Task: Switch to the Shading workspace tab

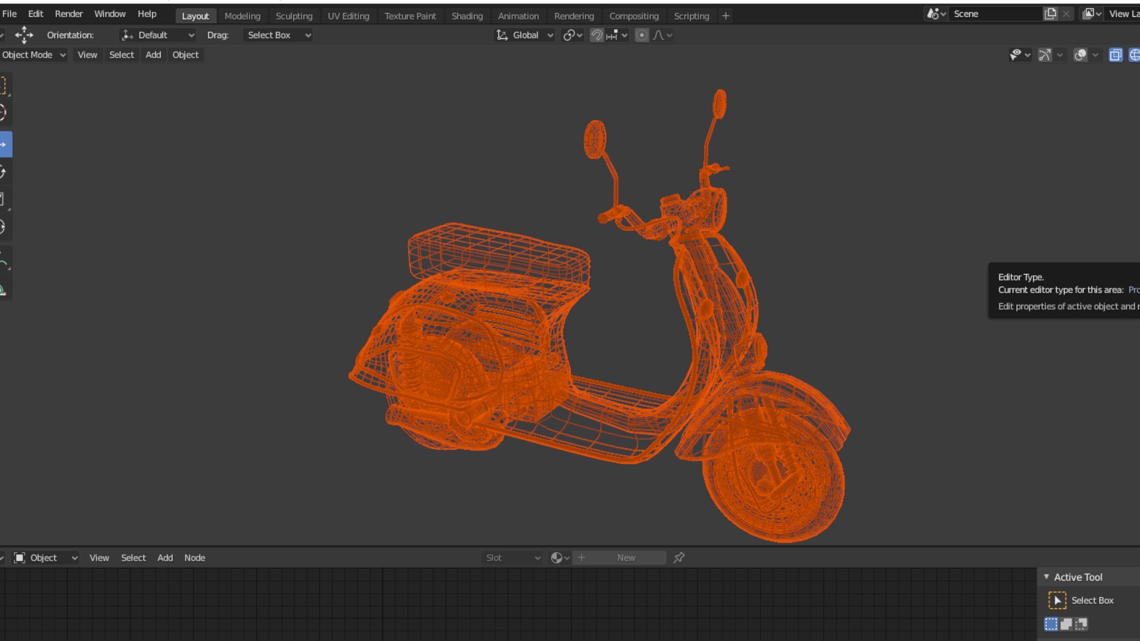Action: [x=467, y=16]
